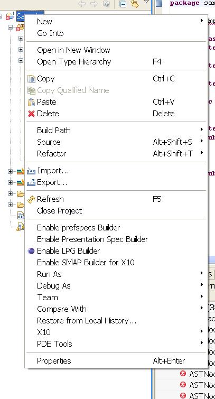Click the Enable LPG Builder sphere icon
The width and height of the screenshot is (215, 399).
coord(31,251)
